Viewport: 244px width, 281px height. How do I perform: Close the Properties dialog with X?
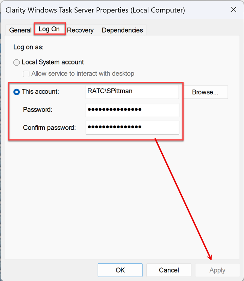tap(233, 10)
